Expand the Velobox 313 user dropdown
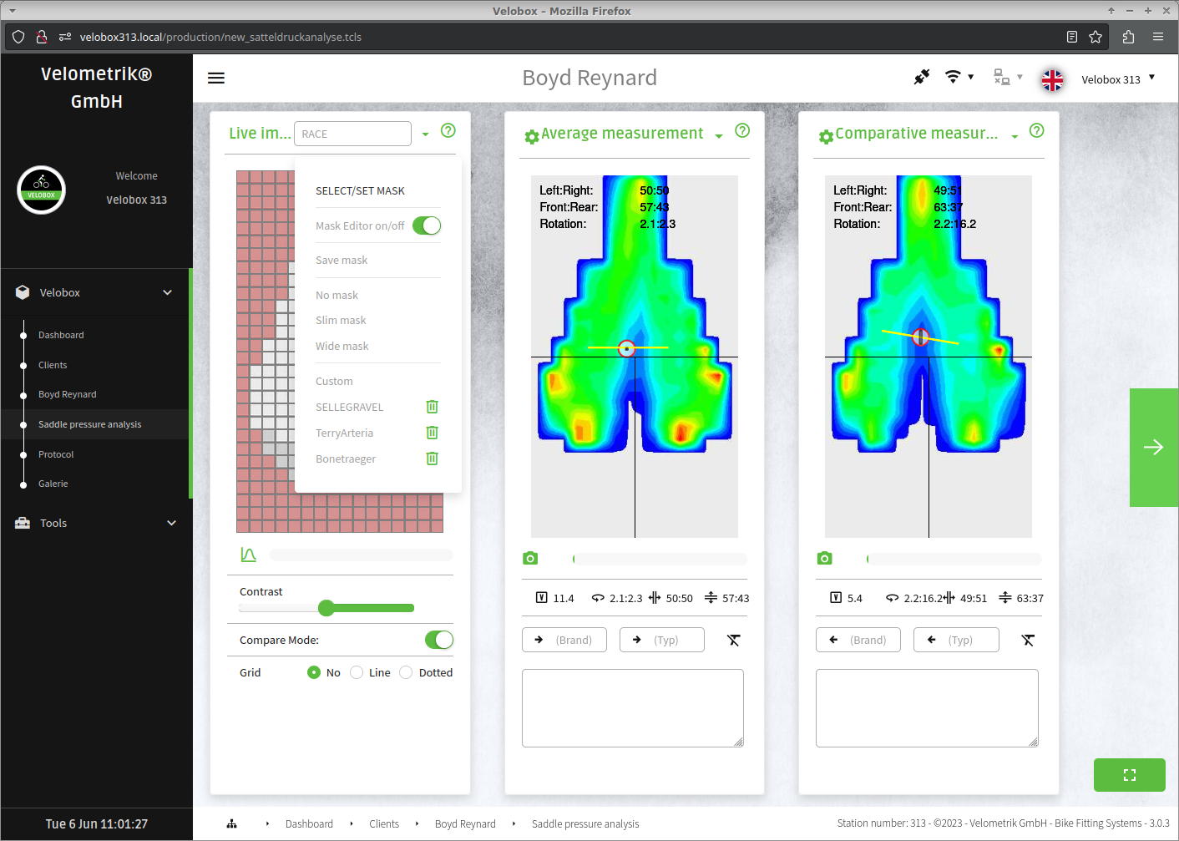Screen dimensions: 1179x841 (1117, 79)
